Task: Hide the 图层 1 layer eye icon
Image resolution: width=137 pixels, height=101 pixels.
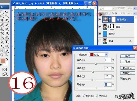Action: point(100,27)
